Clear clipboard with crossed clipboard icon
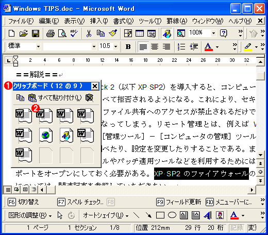Image resolution: width=268 pixels, height=235 pixels. click(90, 98)
